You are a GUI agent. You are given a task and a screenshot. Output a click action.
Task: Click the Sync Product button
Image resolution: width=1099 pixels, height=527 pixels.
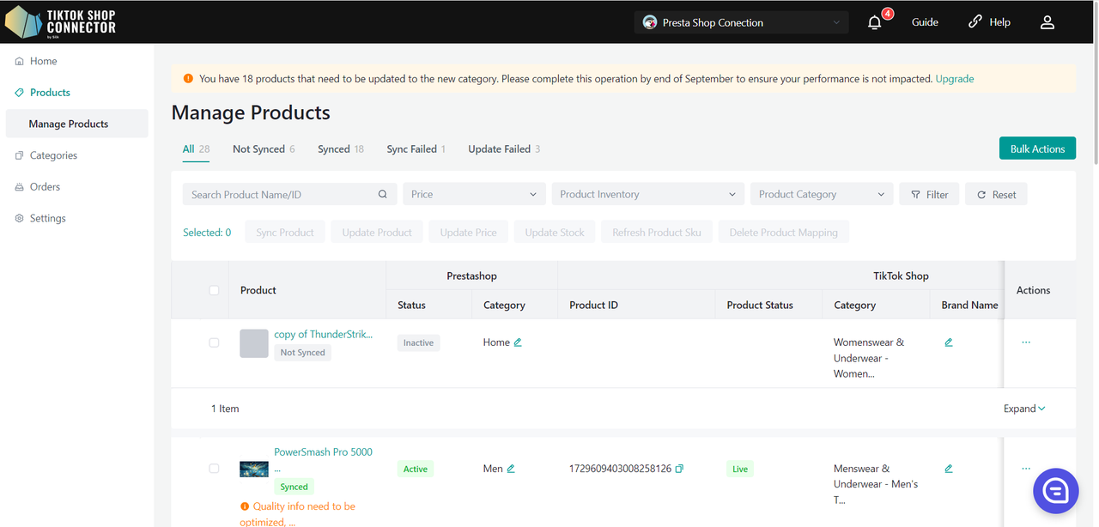click(285, 232)
